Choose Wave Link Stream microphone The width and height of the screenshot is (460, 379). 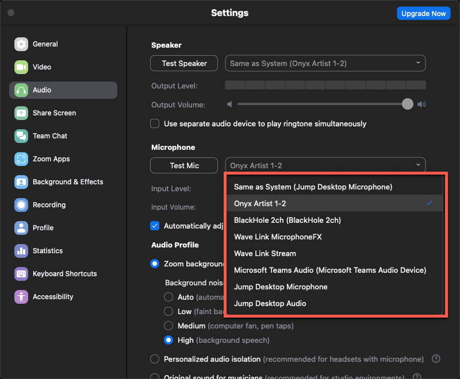(x=335, y=253)
